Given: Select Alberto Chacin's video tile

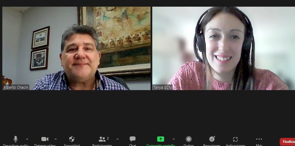Looking at the screenshot, I should (x=76, y=48).
